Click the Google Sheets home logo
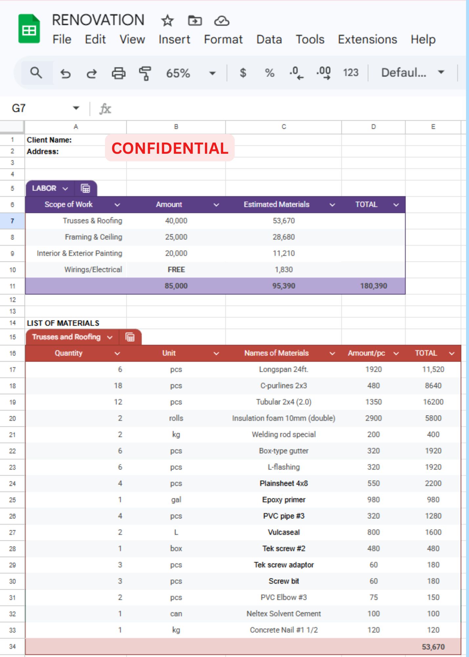Viewport: 469px width, 657px height. pos(29,29)
